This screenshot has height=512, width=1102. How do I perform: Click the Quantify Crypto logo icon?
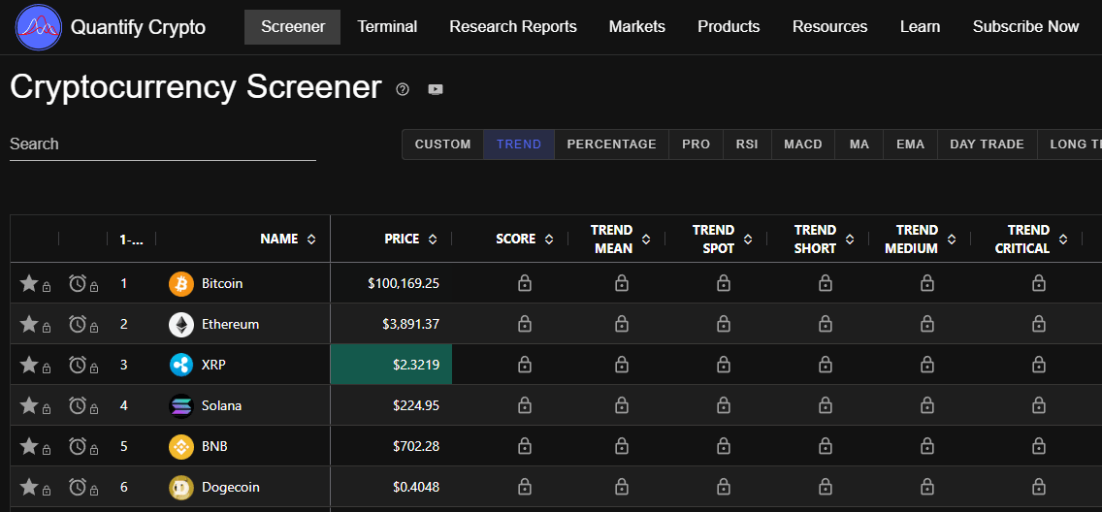pos(39,27)
